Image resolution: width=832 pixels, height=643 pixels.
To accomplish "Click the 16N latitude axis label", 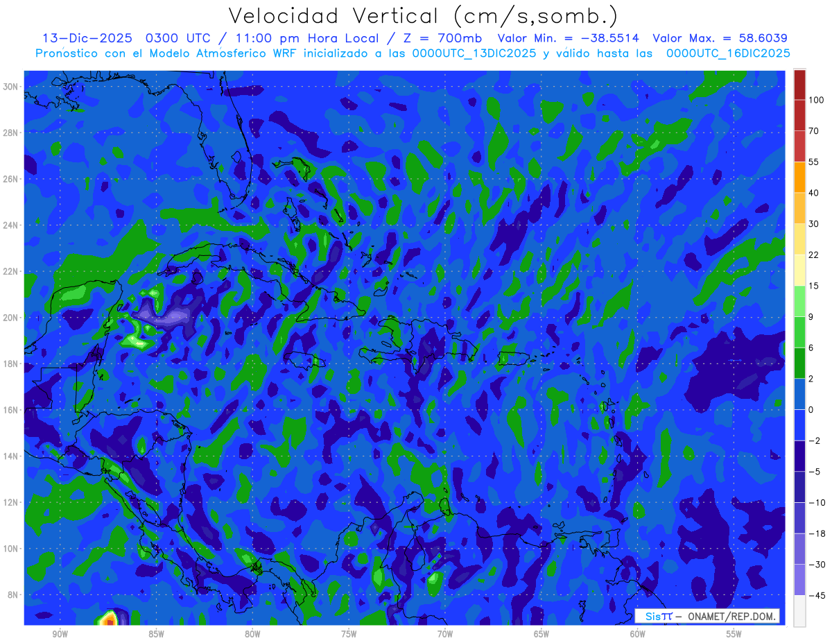I will [x=12, y=410].
